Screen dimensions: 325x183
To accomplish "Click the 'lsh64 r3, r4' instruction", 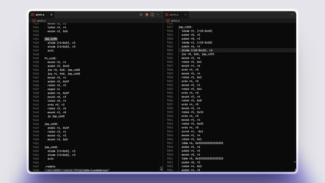I will coord(57,27).
